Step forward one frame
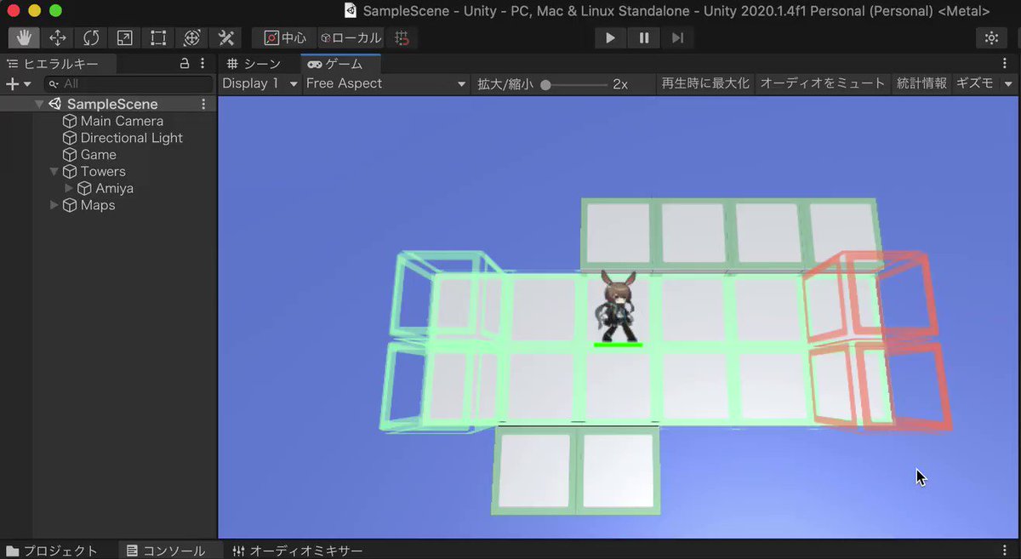 click(677, 37)
